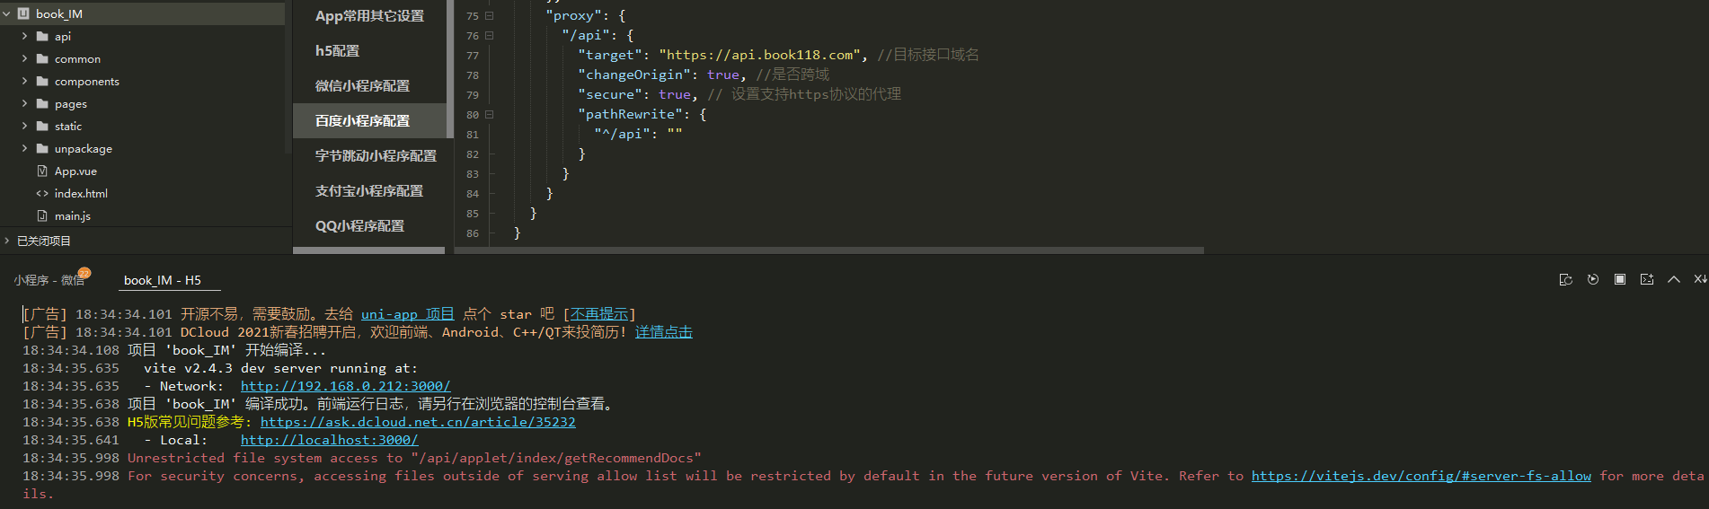Click the clear-and-scroll X icon in console
This screenshot has width=1709, height=509.
pos(1699,279)
